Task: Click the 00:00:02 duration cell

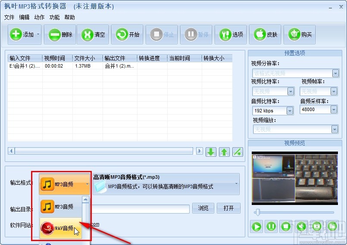Action: (54, 66)
